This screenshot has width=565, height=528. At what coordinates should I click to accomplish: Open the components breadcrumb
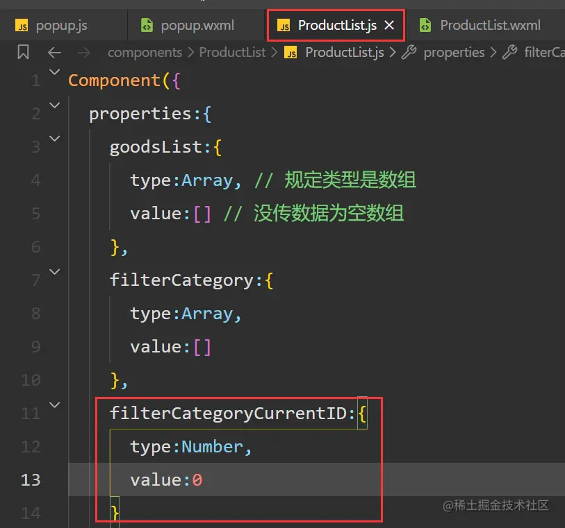pos(145,53)
